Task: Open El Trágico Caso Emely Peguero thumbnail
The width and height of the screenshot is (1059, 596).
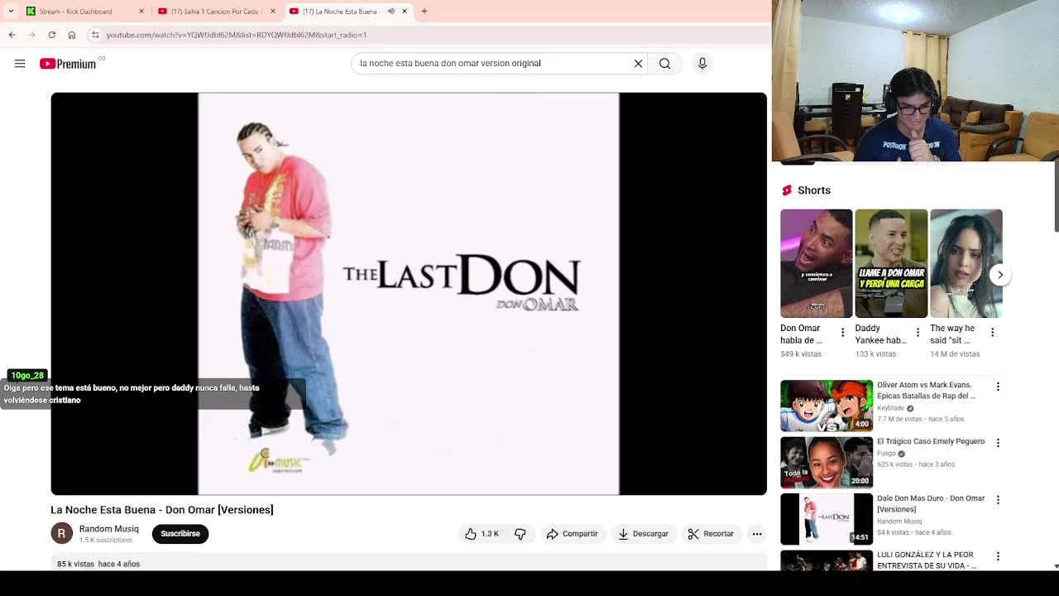Action: 827,463
